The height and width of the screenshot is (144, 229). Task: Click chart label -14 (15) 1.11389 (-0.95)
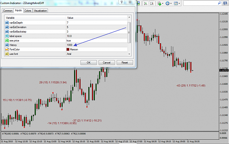pos(62,123)
